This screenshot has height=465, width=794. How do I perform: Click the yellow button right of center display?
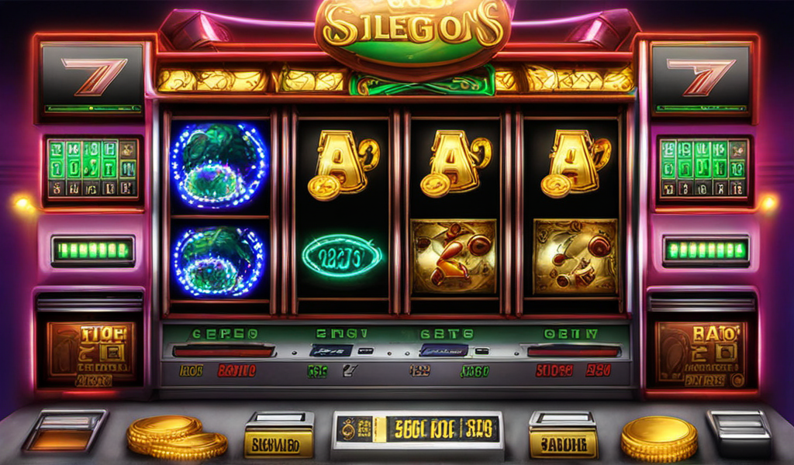click(563, 435)
